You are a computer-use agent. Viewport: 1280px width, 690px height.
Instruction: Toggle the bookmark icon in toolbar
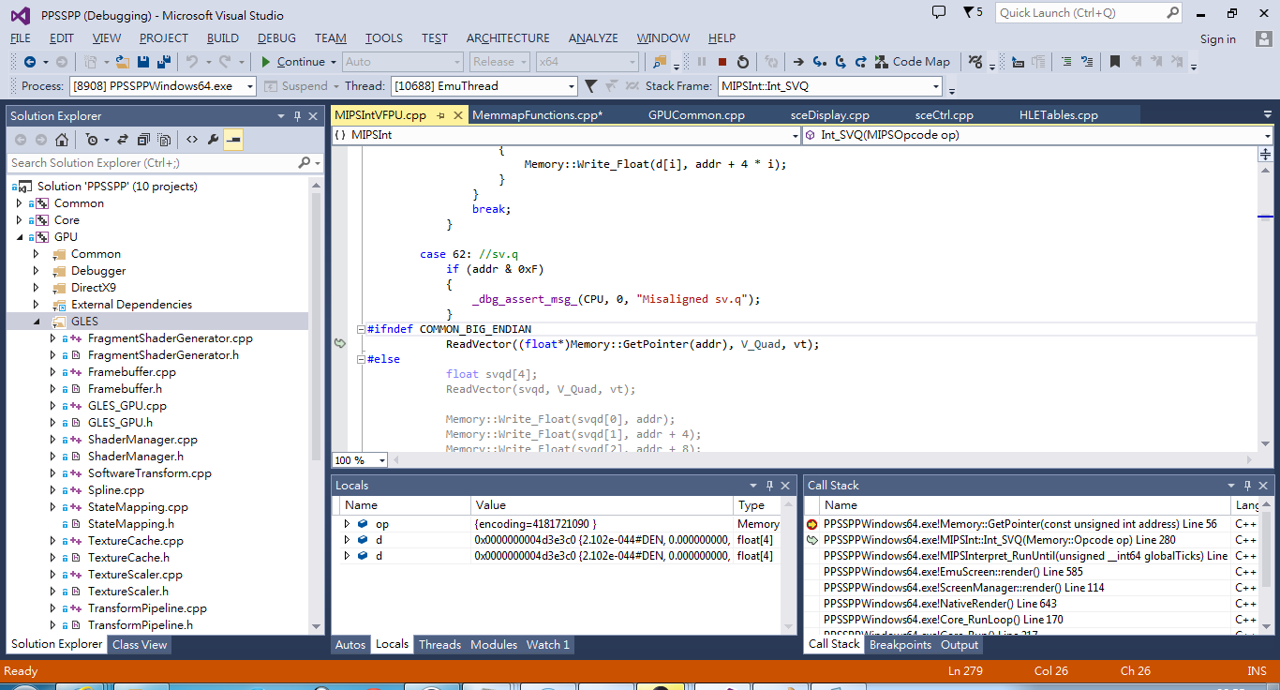click(1115, 62)
